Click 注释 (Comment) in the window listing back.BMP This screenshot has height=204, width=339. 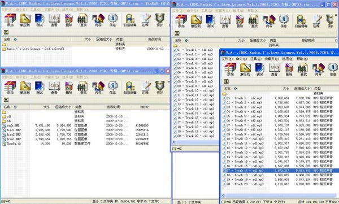coord(146,88)
